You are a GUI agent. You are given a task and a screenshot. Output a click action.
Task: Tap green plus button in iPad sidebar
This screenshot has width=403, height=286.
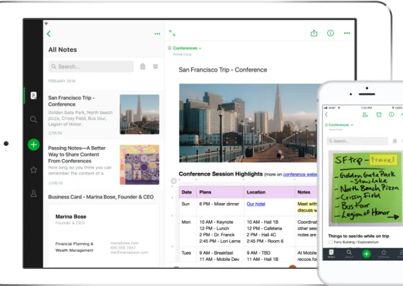point(33,145)
